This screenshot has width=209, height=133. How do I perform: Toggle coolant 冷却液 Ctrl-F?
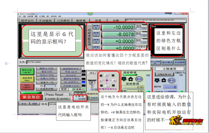[71, 86]
